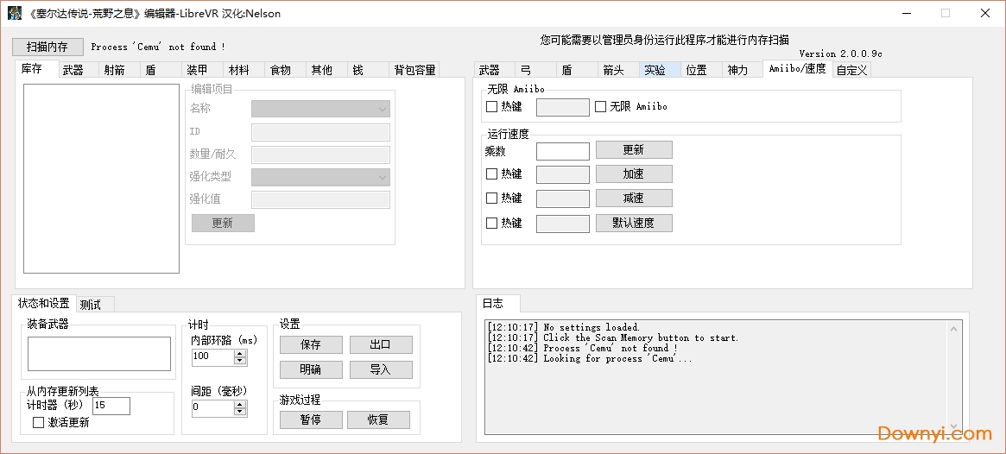Enable the 无限 Amiibo 热键 hotkey checkbox
The height and width of the screenshot is (454, 1006).
(492, 107)
